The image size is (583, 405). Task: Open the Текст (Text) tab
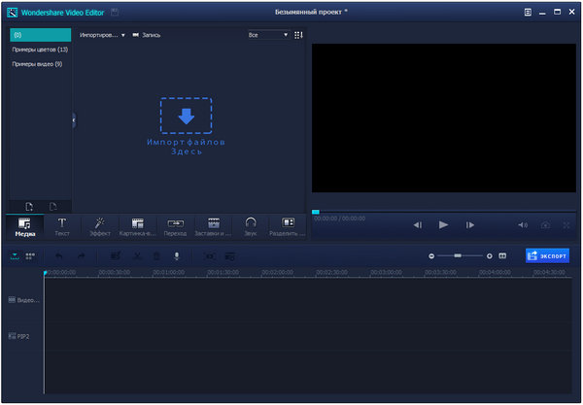tap(61, 226)
